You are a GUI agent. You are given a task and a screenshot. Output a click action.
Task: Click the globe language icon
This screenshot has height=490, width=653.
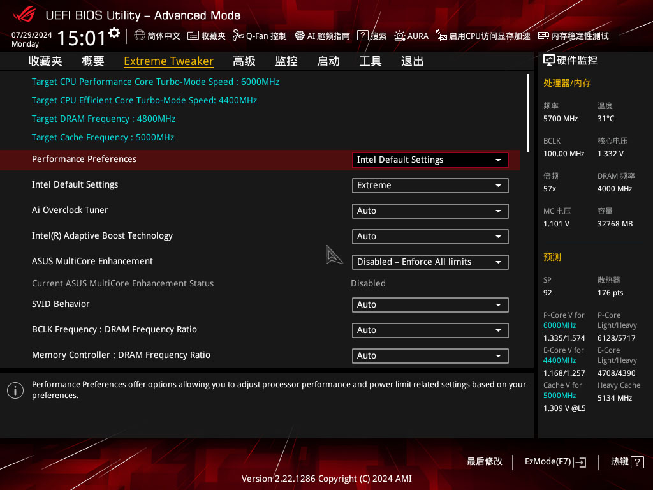pos(140,36)
